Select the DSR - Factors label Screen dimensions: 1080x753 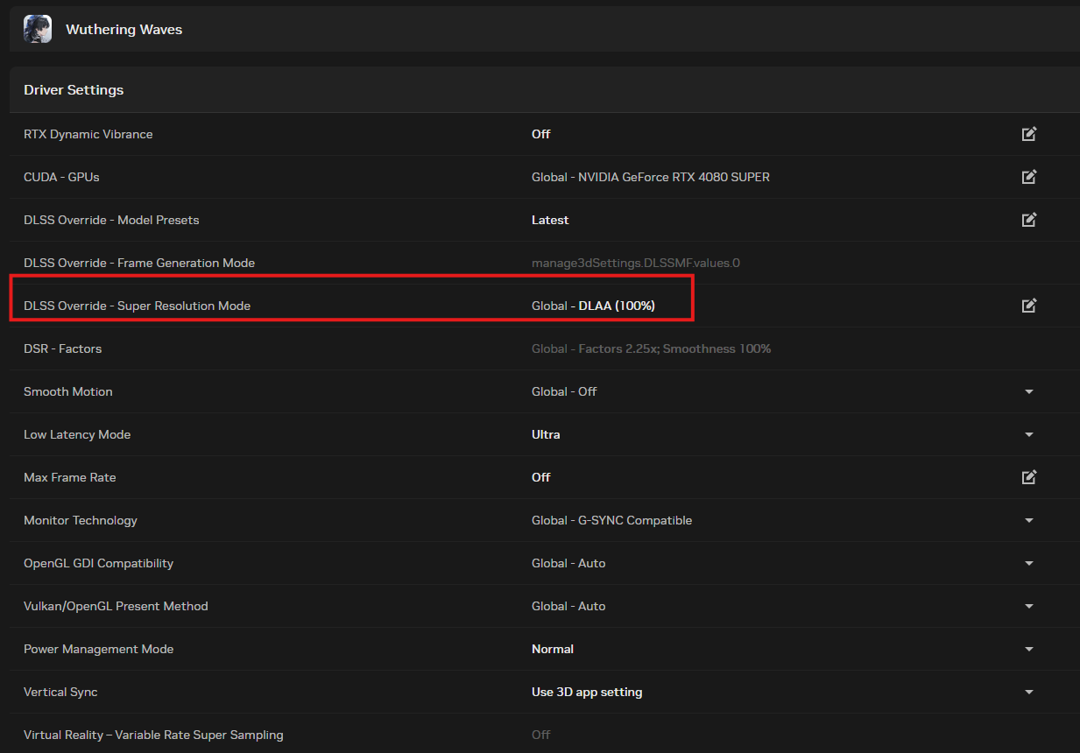(x=62, y=348)
